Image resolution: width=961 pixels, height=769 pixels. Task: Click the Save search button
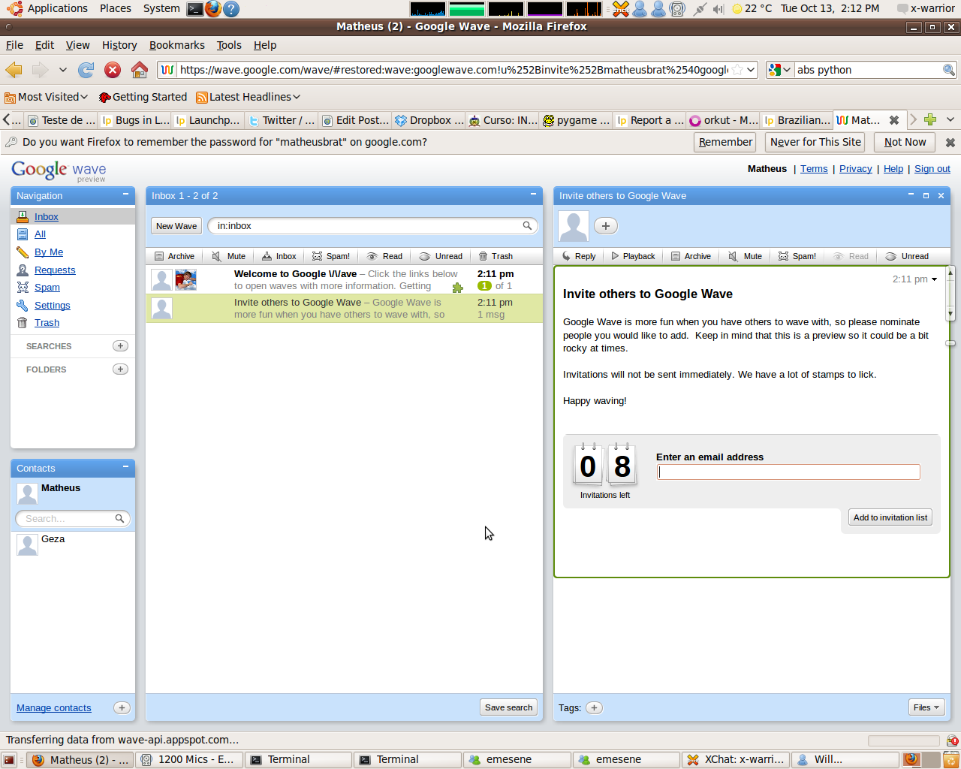508,707
